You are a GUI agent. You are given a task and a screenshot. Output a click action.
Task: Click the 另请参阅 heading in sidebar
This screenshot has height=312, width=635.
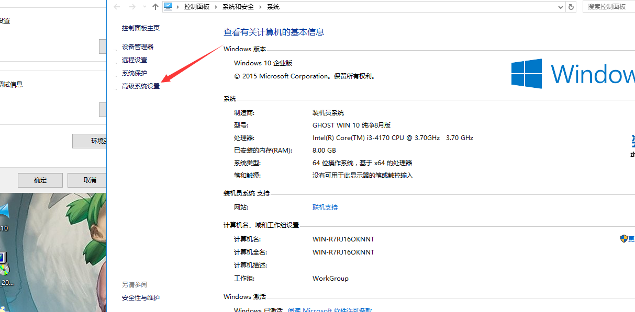pyautogui.click(x=135, y=285)
